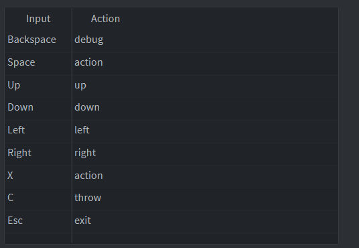Select the X input cell
Image resolution: width=359 pixels, height=248 pixels.
point(38,176)
